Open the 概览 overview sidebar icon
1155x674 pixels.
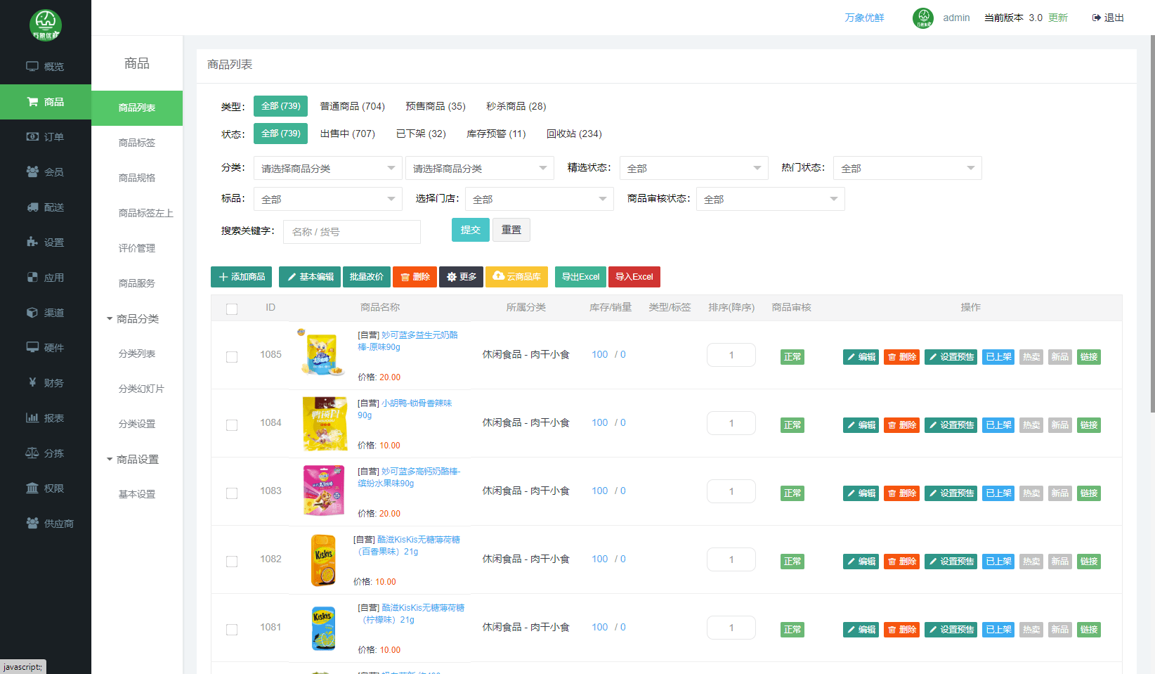[x=32, y=67]
